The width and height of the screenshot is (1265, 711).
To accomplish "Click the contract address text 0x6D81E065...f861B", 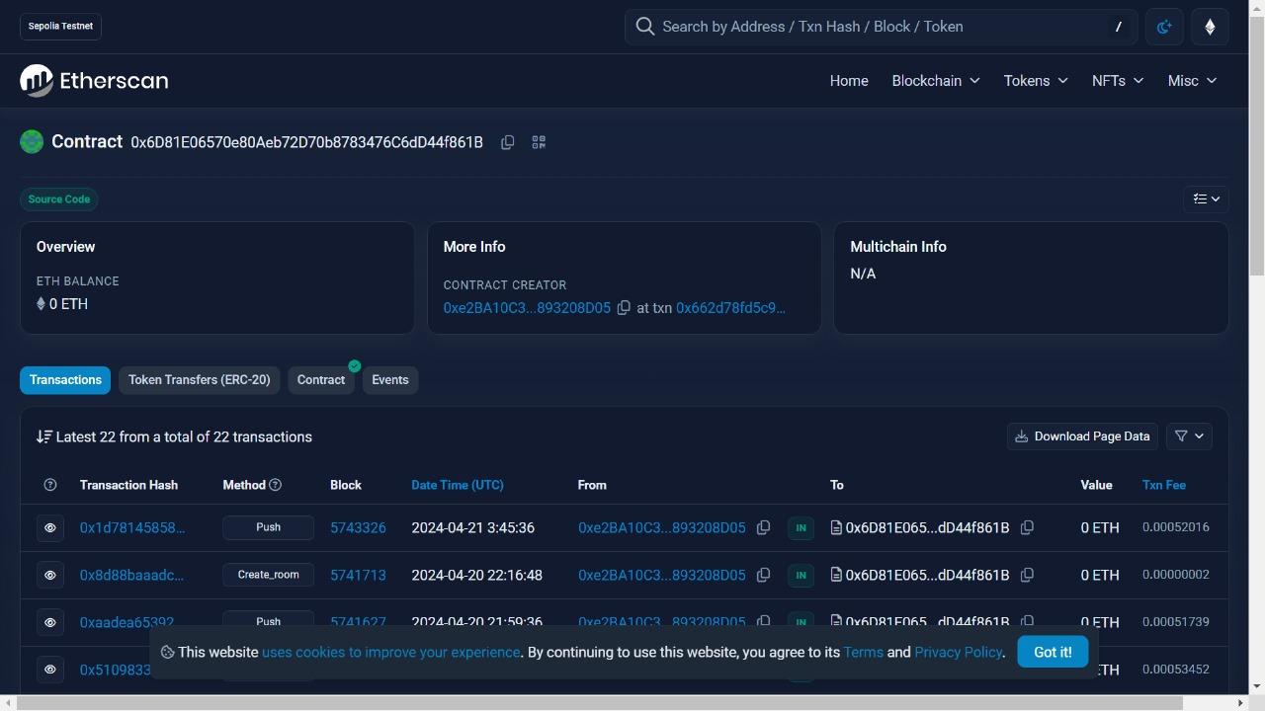I will coord(307,142).
